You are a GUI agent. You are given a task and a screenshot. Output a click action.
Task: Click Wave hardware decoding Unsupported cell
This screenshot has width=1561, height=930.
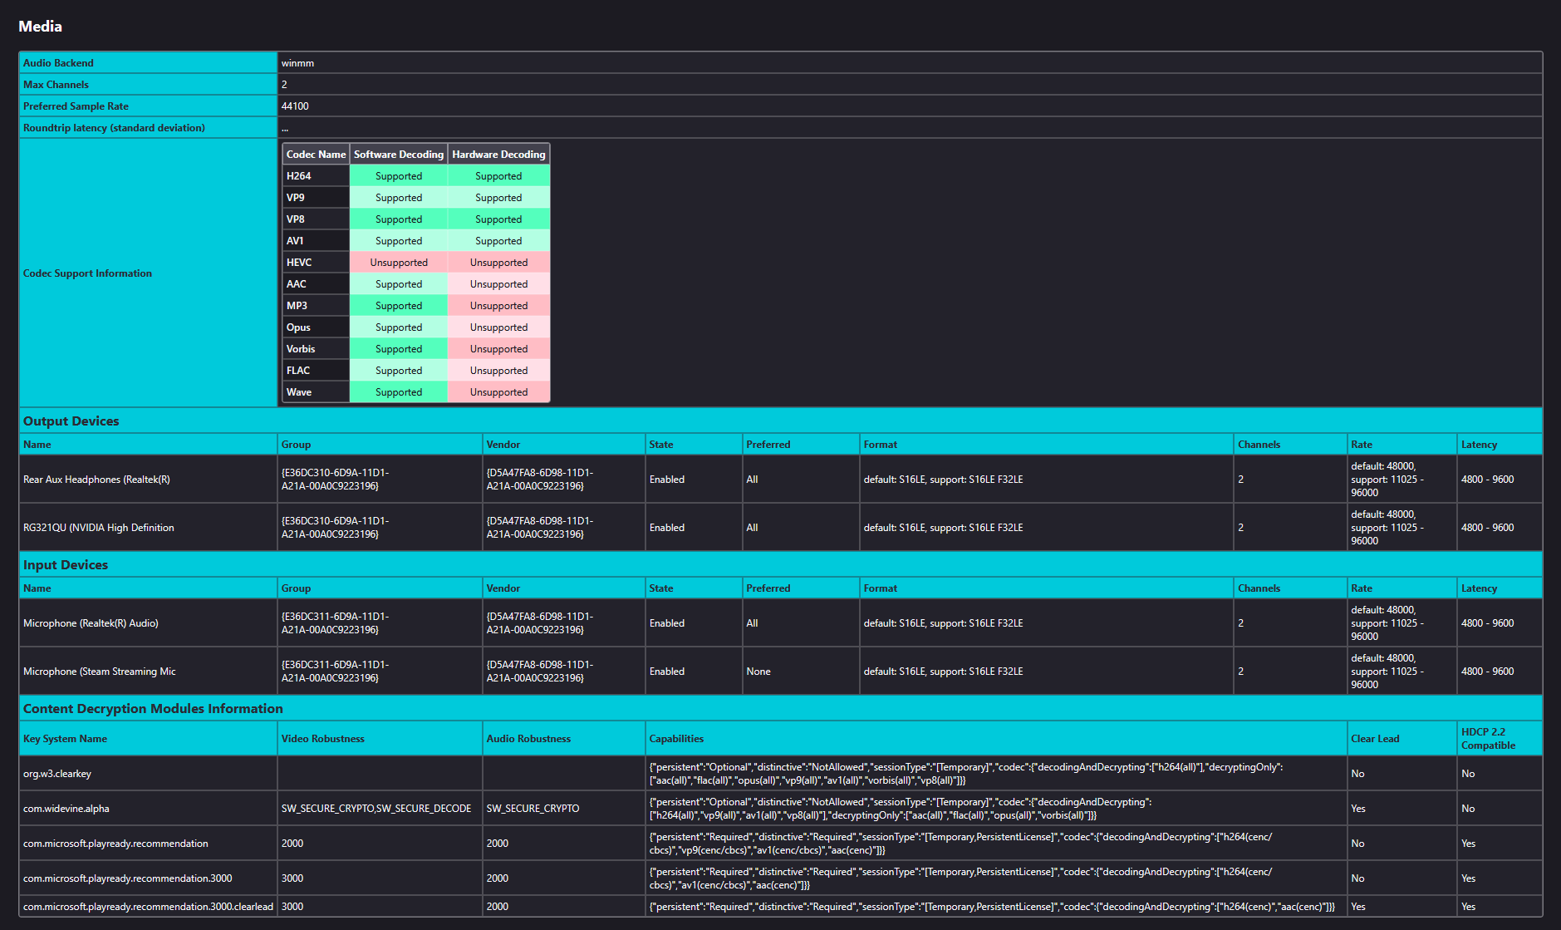pos(498,392)
